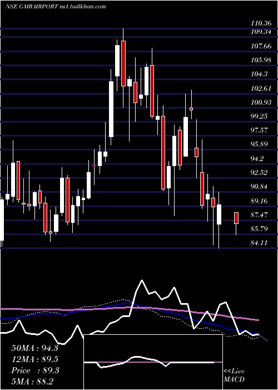Click the 99.25 price level label
Screen dimensions: 278x390
pyautogui.click(x=259, y=116)
